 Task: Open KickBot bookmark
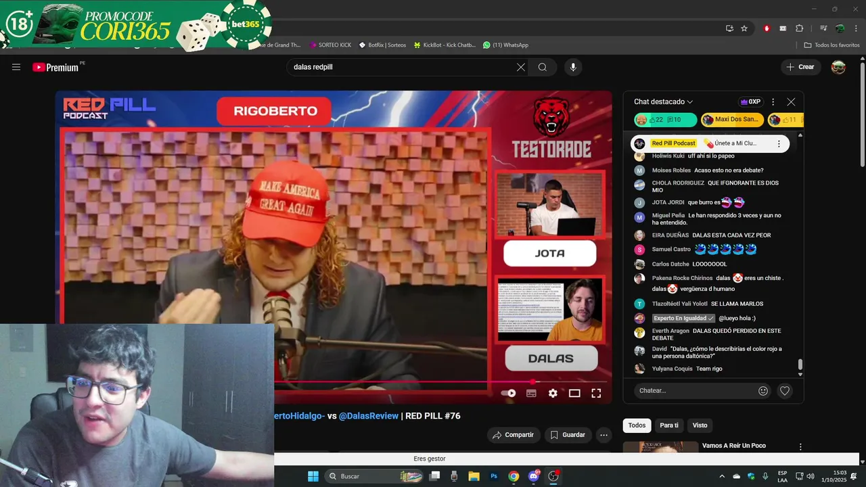(445, 45)
